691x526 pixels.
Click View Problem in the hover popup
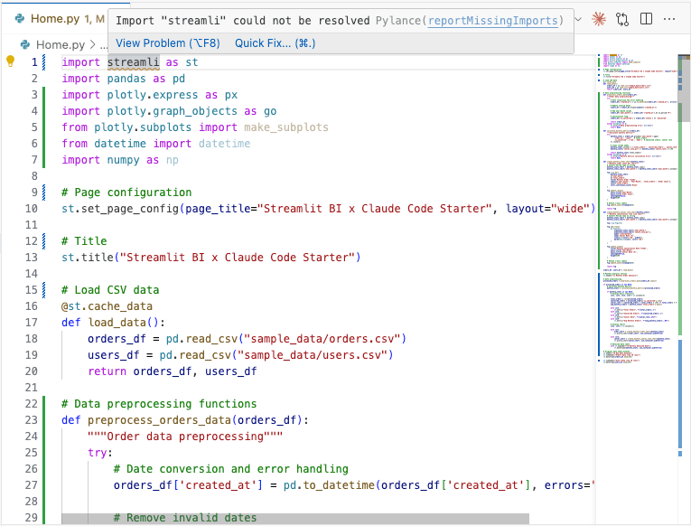click(x=168, y=43)
